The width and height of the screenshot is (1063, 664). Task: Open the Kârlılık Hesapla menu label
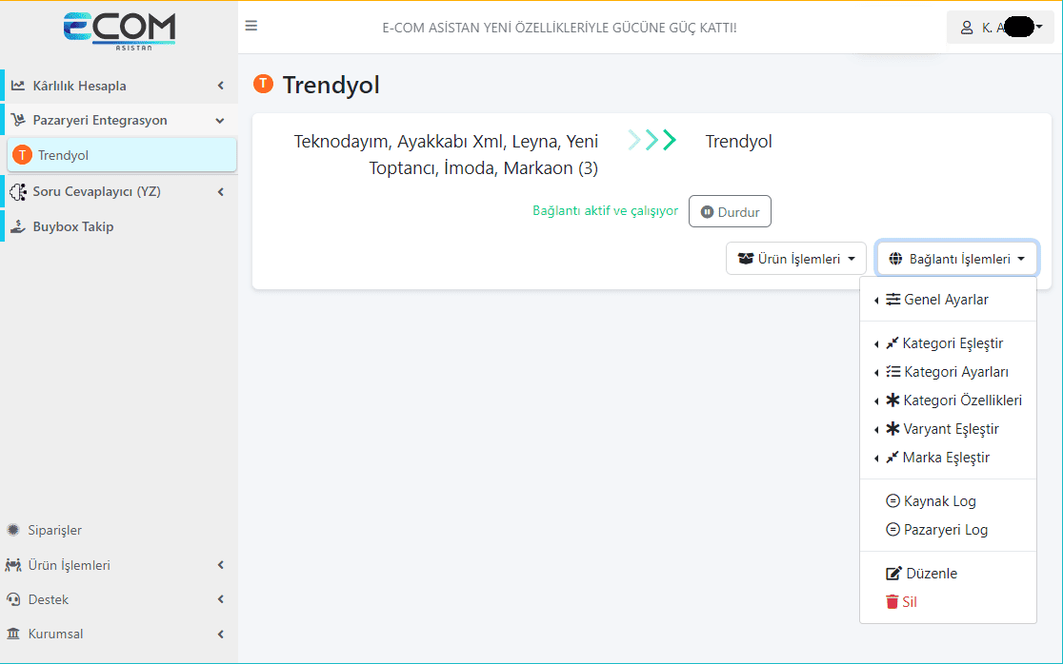click(79, 86)
